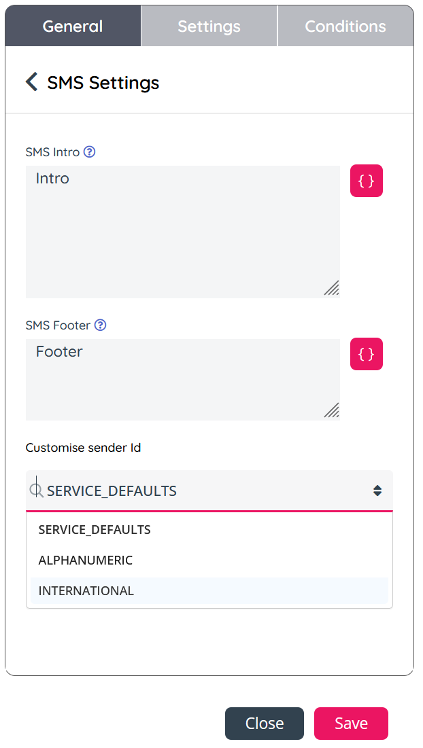Pick the INTERNATIONAL sender Id option
This screenshot has width=423, height=748.
[x=86, y=590]
